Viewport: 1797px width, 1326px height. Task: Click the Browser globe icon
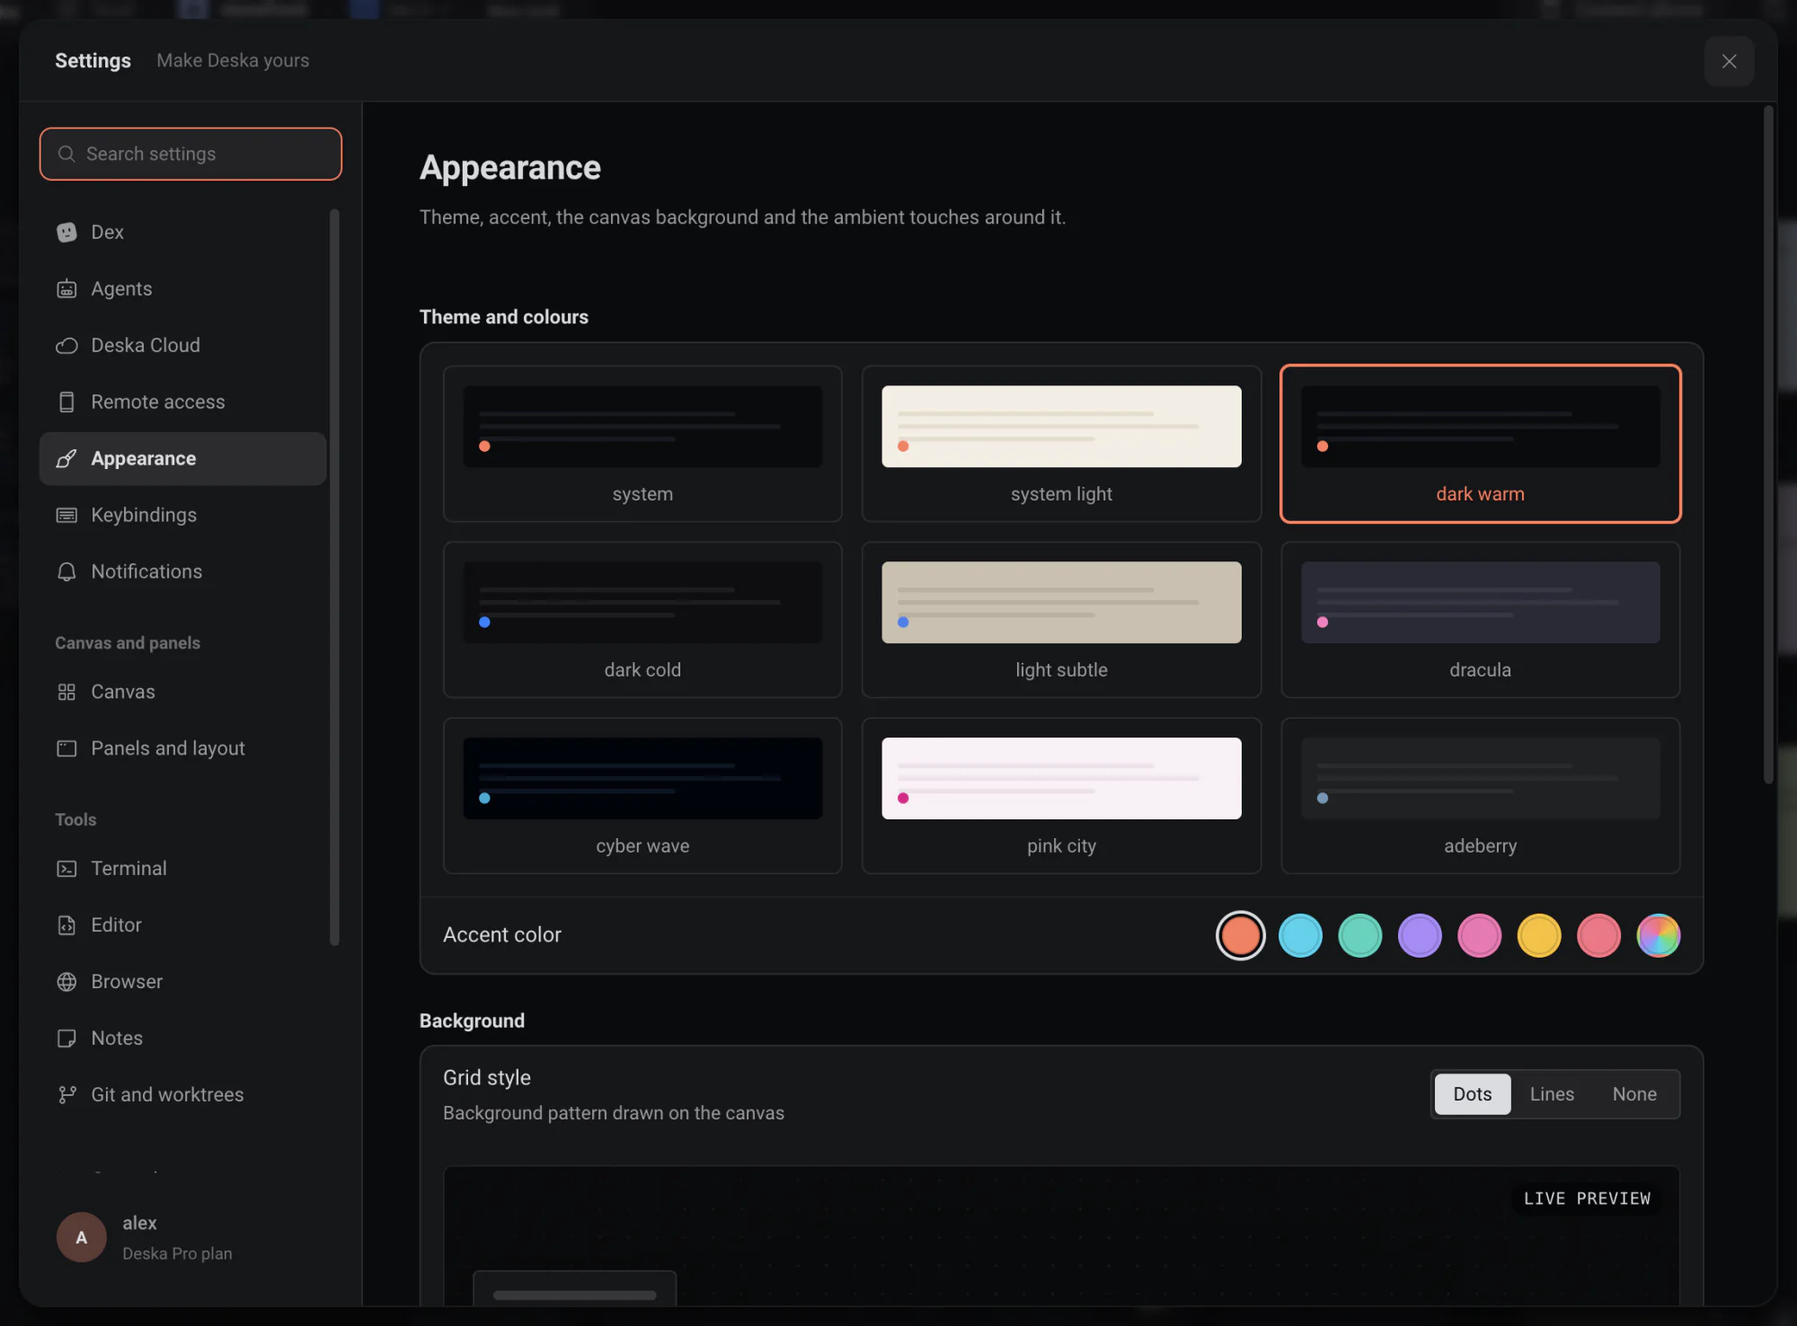[66, 982]
